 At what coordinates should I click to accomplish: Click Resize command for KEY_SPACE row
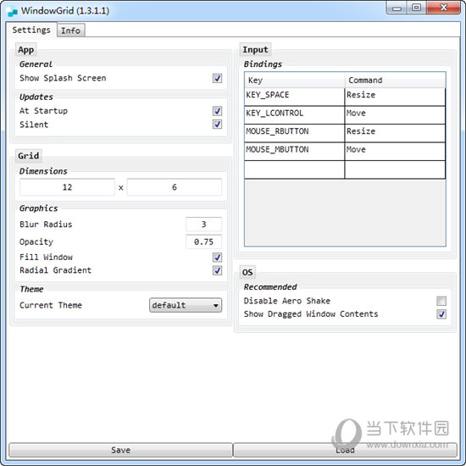coord(395,97)
